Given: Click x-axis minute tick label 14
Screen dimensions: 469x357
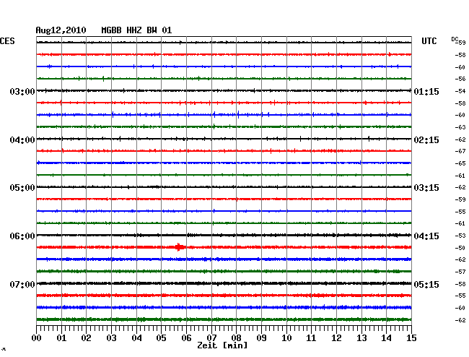Looking at the screenshot, I should pyautogui.click(x=386, y=337).
